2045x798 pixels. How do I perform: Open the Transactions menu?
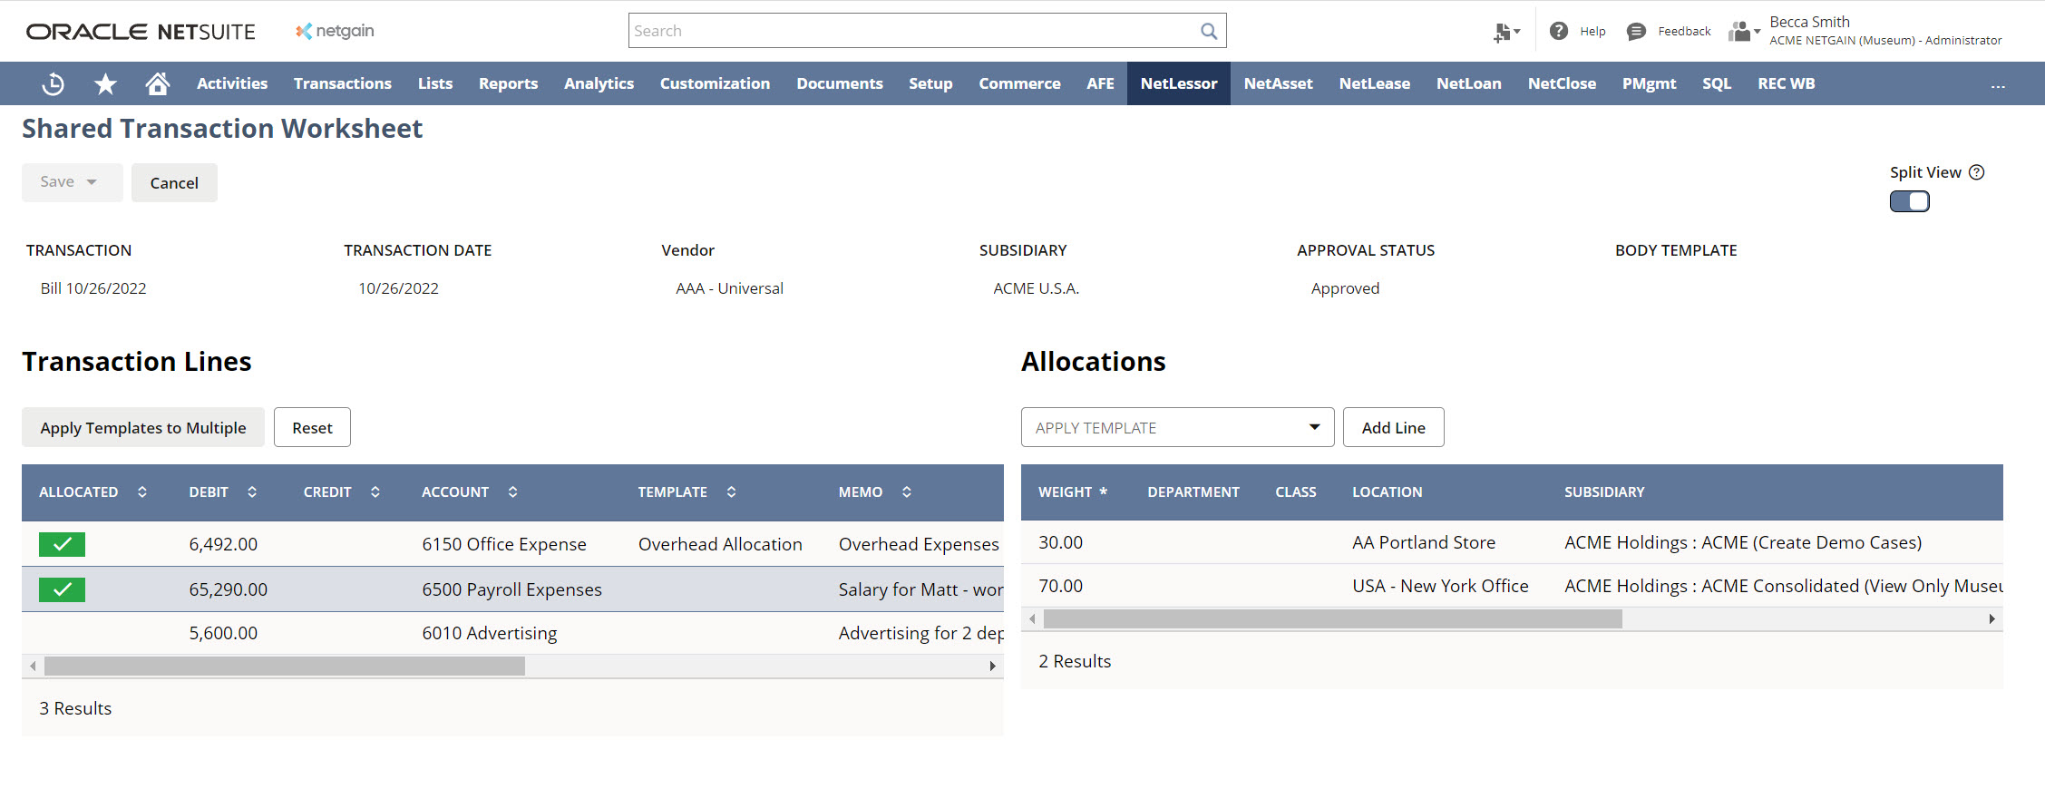(x=343, y=83)
